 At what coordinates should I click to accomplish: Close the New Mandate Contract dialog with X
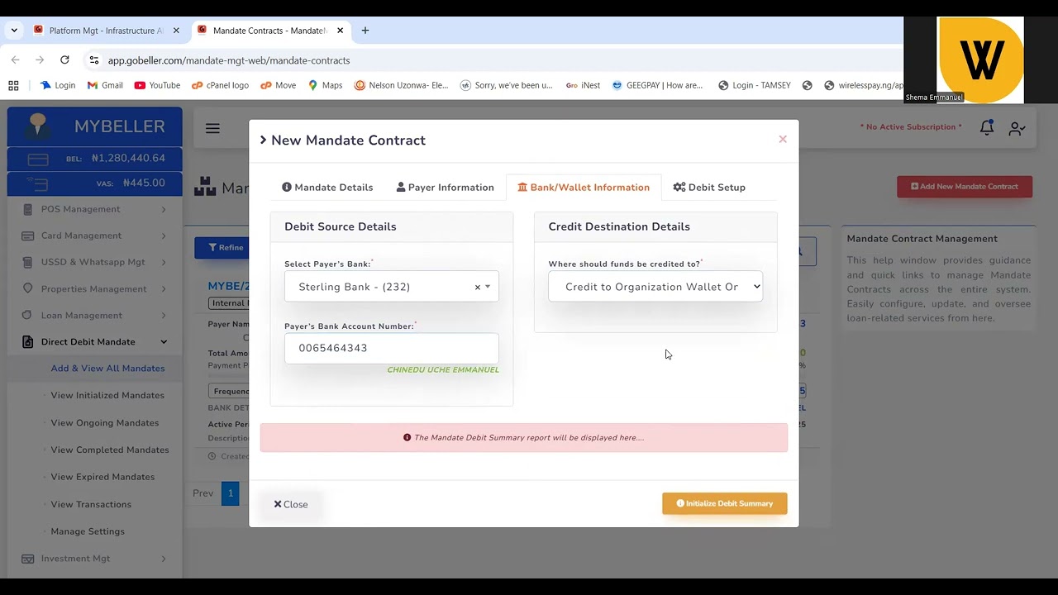[783, 139]
